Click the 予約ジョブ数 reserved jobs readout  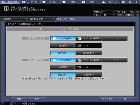coord(104,15)
